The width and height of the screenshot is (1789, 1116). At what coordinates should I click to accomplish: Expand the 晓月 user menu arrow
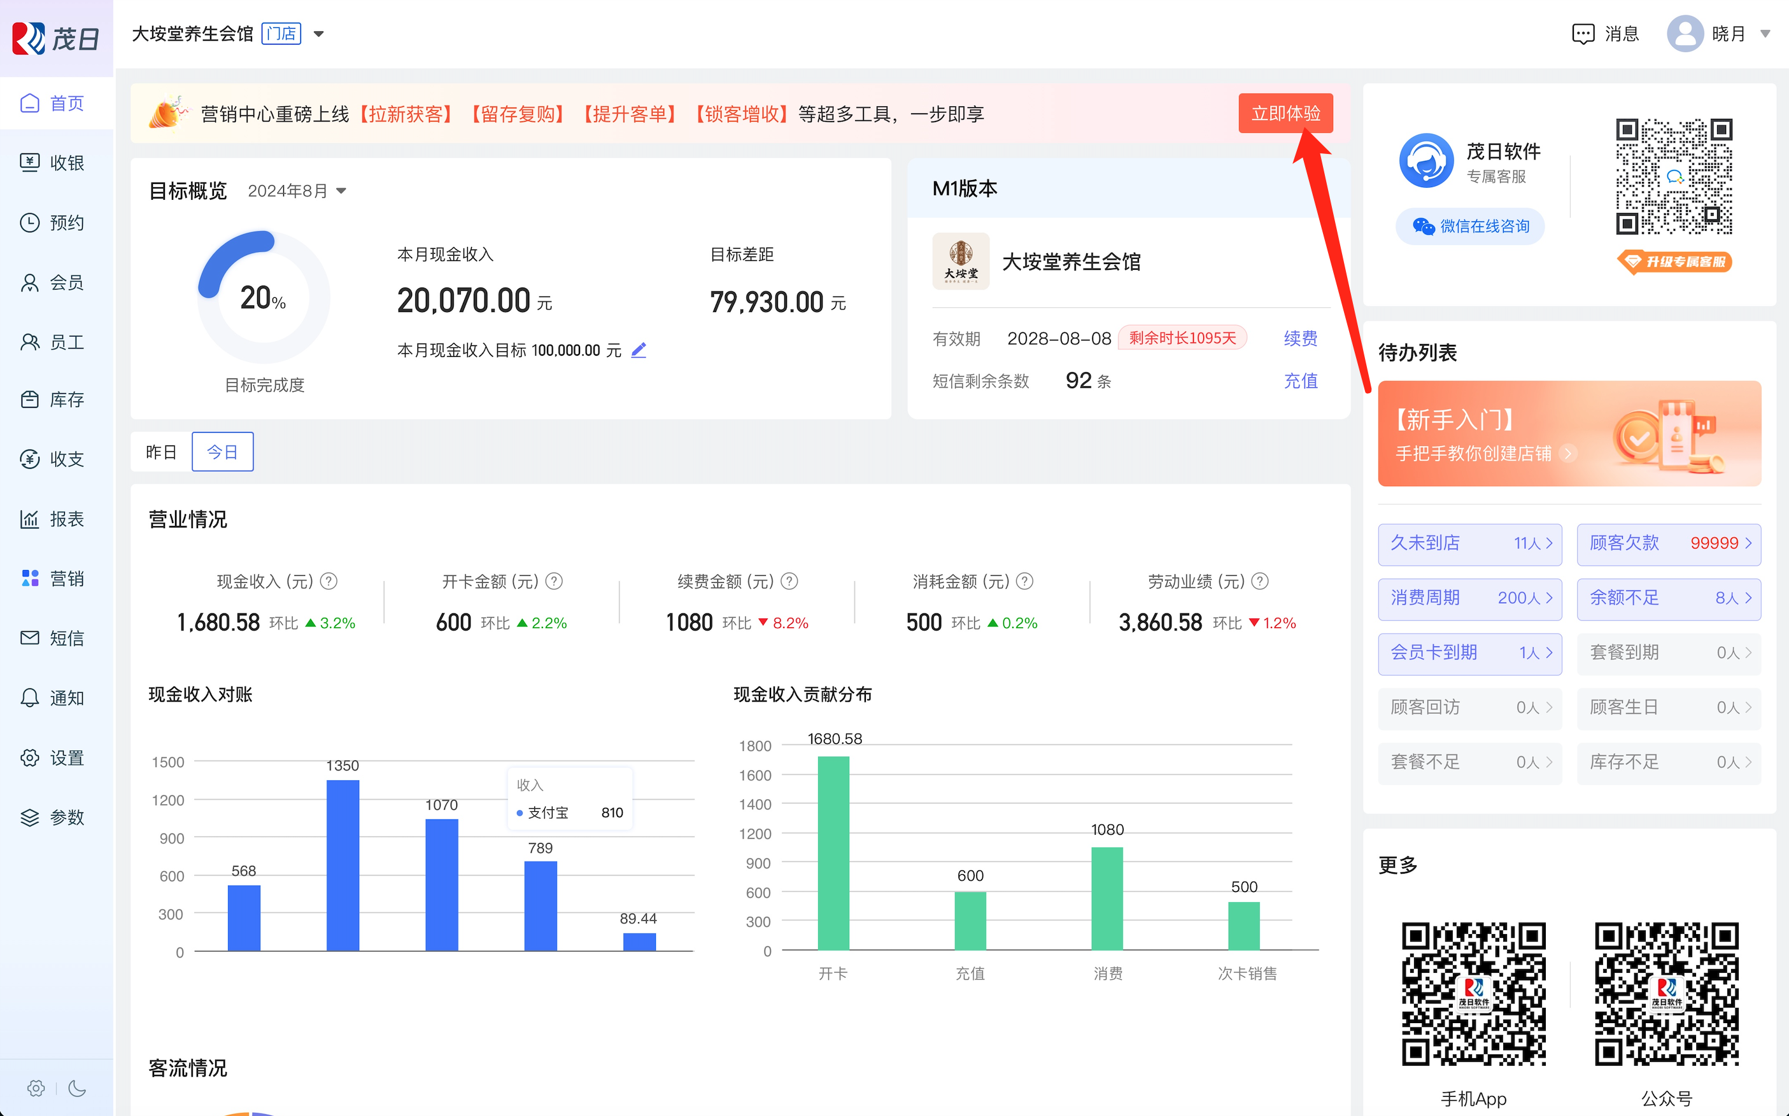(1765, 34)
